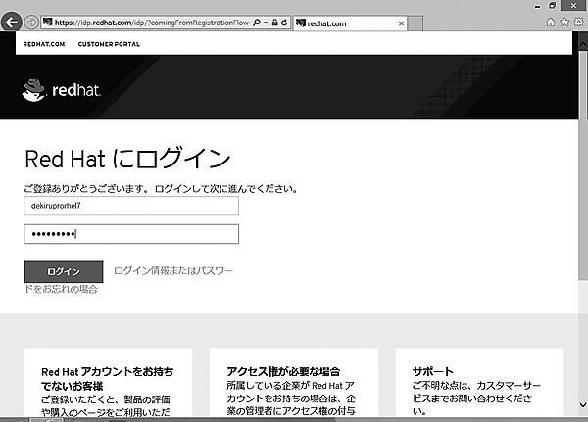Viewport: 588px width, 422px height.
Task: Close the redhat.com tab
Action: [401, 23]
